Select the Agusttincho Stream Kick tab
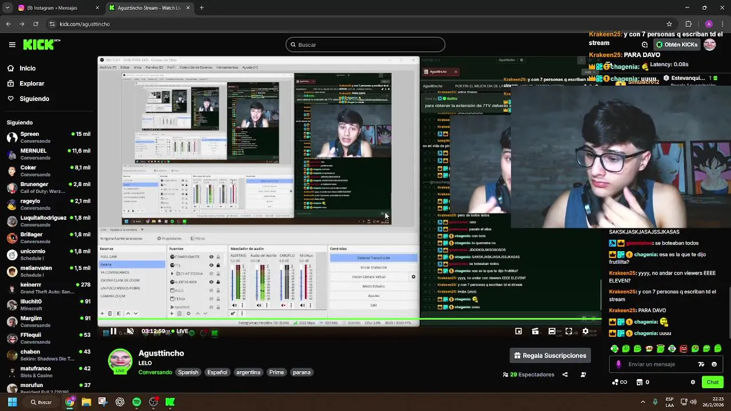The image size is (731, 411). pyautogui.click(x=149, y=8)
